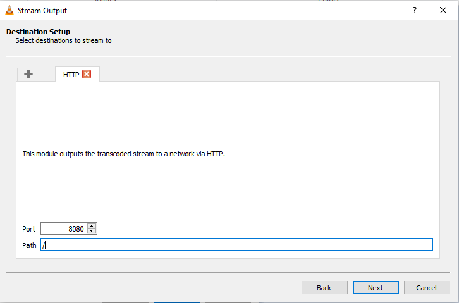Screen dimensions: 459x303
Task: Decrease the port value with the down arrow
Action: pos(92,231)
